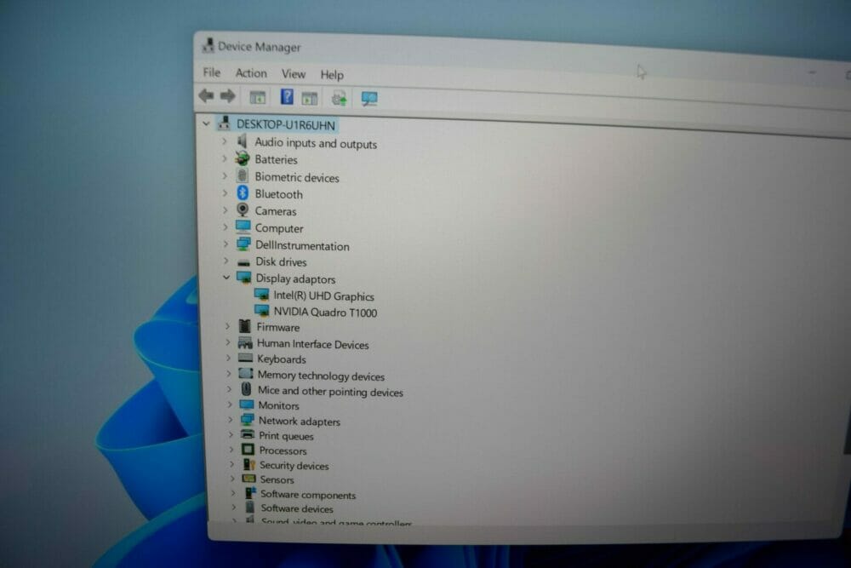Click the Sensors icon

click(249, 479)
